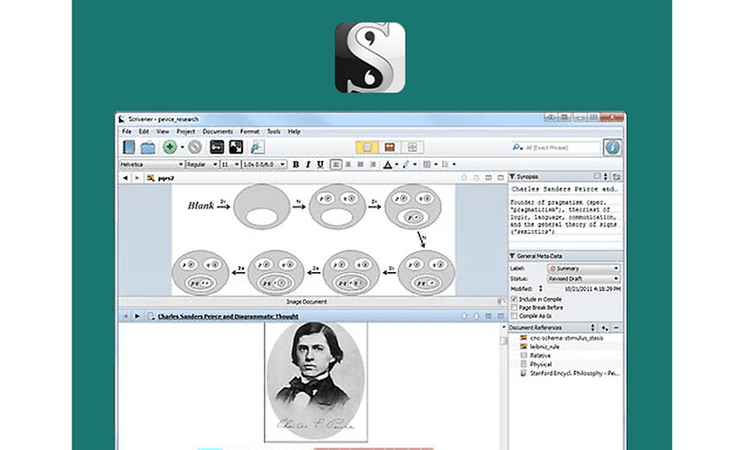Toggle Include in Compile checkbox
Image resolution: width=745 pixels, height=450 pixels.
click(x=514, y=299)
